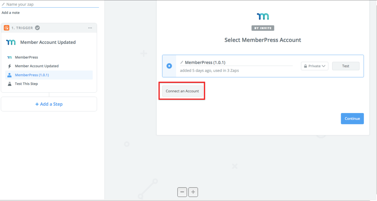The height and width of the screenshot is (201, 377).
Task: Open the Private sharing dropdown
Action: 314,66
